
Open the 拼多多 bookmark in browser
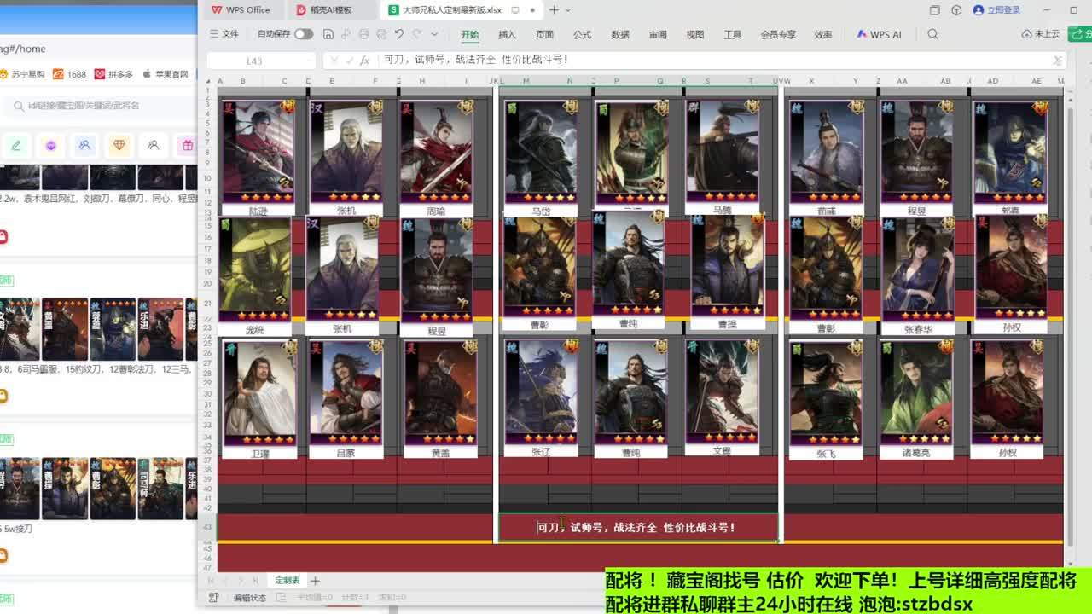[x=113, y=74]
